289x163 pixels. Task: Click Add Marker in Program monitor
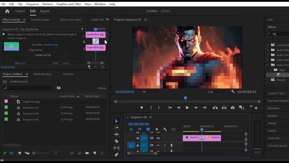coord(141,108)
